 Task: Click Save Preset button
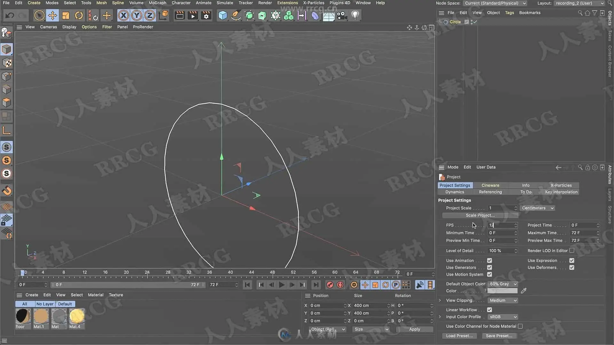tap(499, 336)
